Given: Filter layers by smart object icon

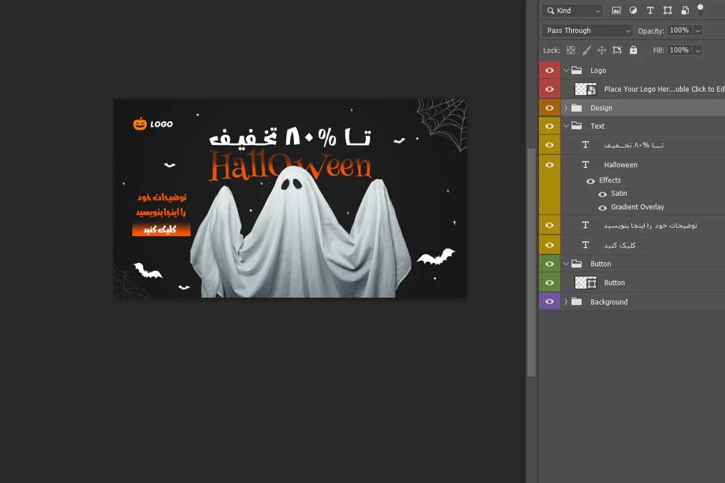Looking at the screenshot, I should coord(685,11).
